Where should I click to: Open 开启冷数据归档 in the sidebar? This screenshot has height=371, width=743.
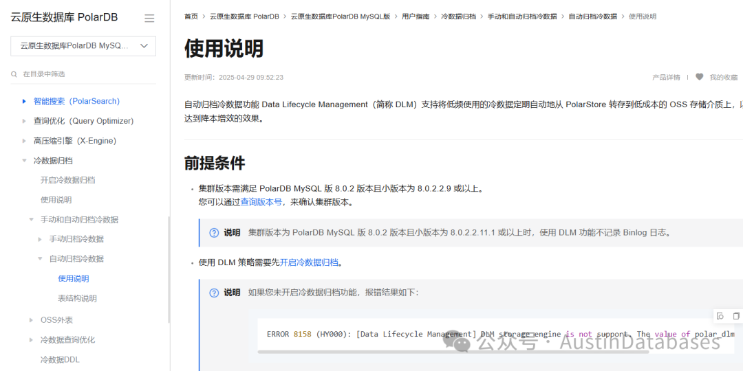67,180
